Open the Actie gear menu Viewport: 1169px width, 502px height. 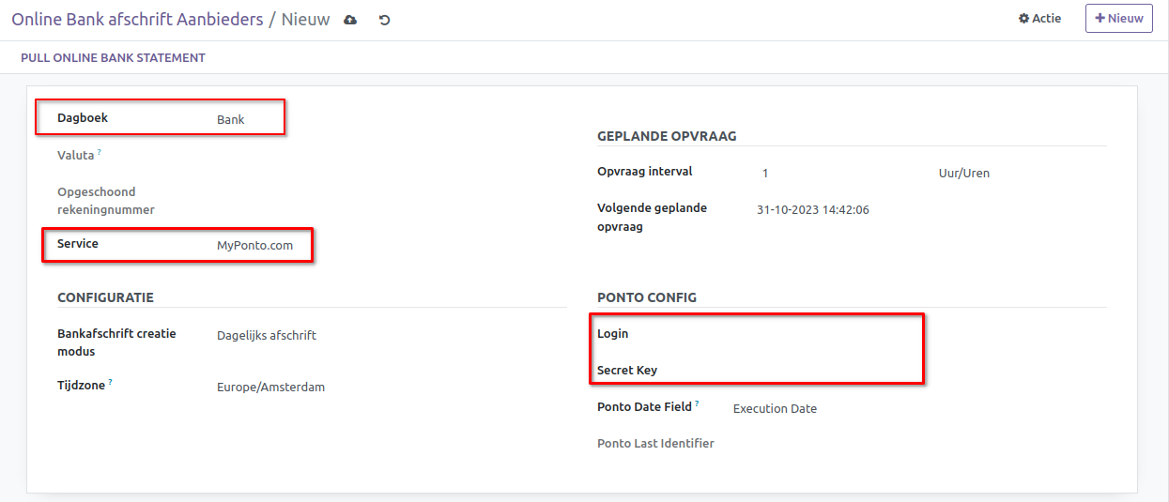1039,19
